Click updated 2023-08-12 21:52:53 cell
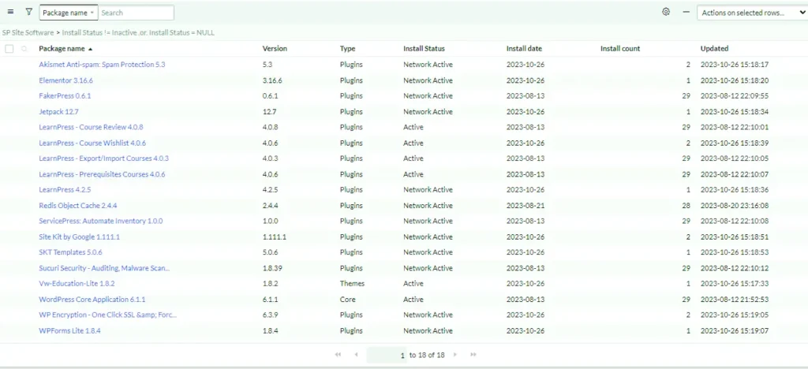The width and height of the screenshot is (808, 369). (735, 300)
